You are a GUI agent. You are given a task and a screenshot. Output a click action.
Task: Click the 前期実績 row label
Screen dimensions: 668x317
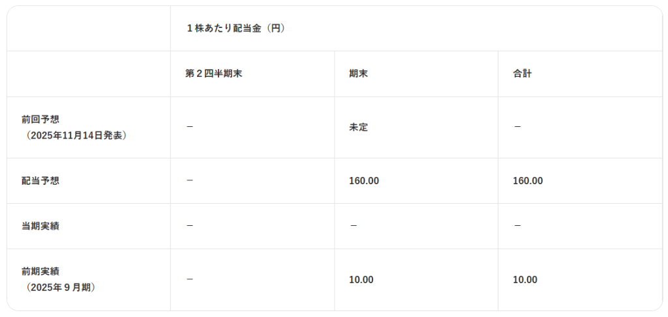[40, 271]
